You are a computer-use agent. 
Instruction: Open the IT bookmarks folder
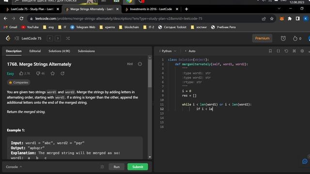click(62, 27)
